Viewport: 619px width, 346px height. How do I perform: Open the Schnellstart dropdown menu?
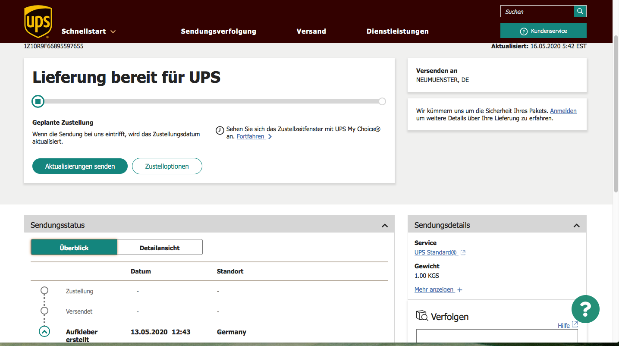point(89,31)
